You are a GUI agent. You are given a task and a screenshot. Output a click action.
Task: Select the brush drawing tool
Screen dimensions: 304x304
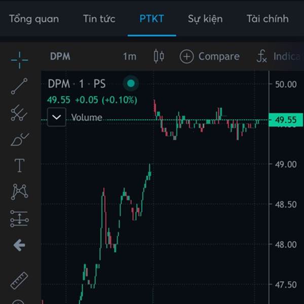20,139
